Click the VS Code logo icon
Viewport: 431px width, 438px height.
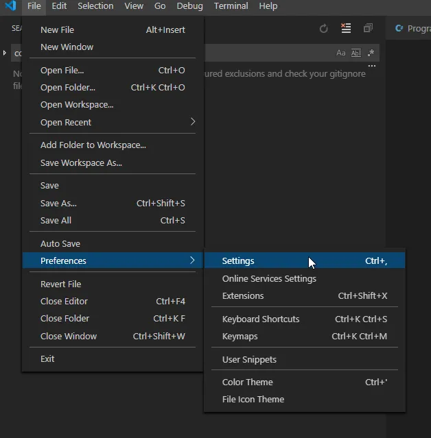[10, 5]
